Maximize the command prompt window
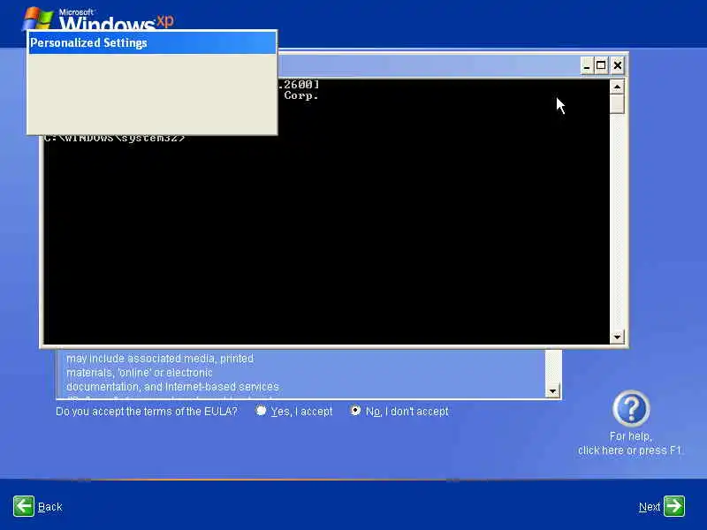This screenshot has width=707, height=530. [x=601, y=65]
